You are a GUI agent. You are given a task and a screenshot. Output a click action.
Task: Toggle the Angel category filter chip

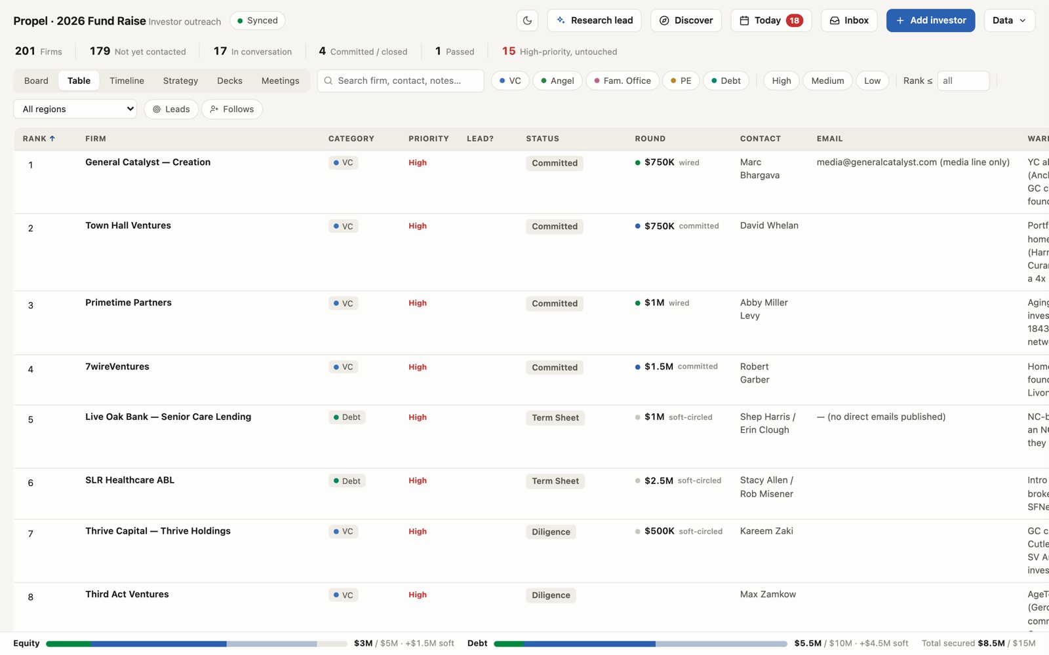point(557,81)
